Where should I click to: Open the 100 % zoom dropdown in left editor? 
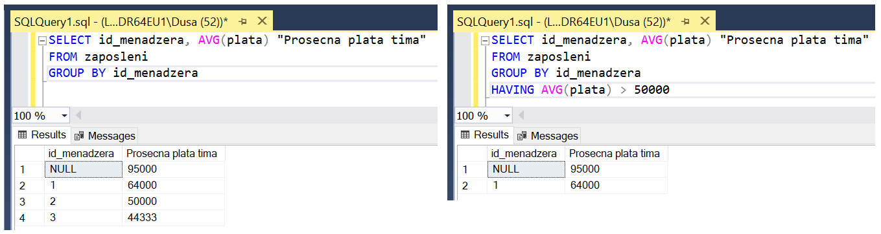tap(64, 116)
